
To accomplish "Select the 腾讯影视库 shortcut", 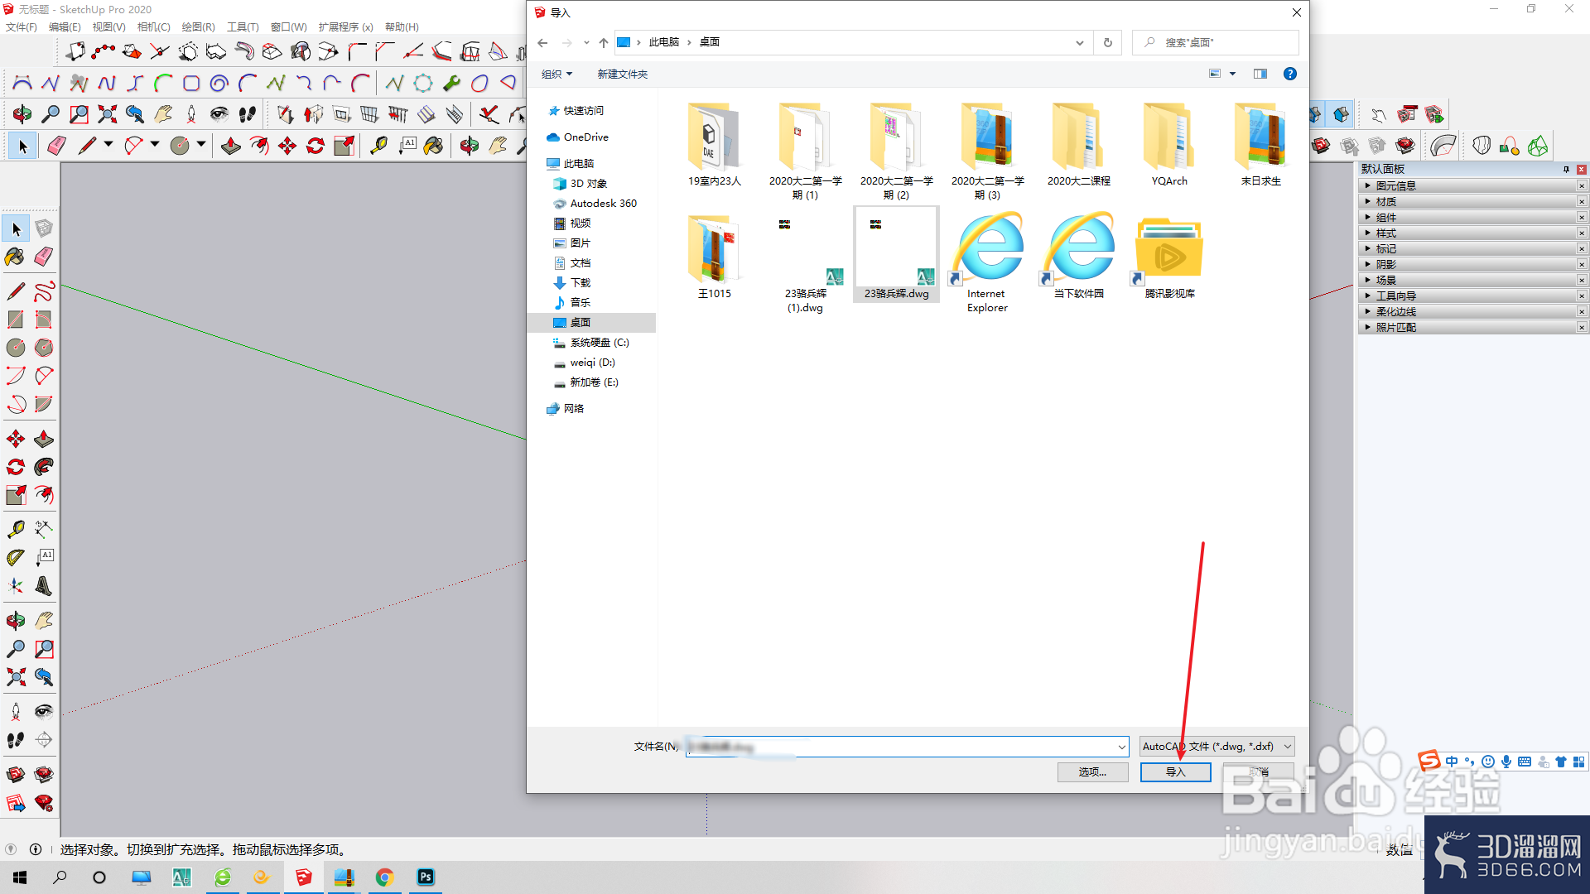I will pyautogui.click(x=1169, y=256).
